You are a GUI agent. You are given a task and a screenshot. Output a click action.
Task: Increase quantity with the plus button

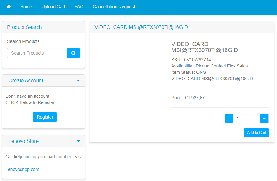pos(264,119)
